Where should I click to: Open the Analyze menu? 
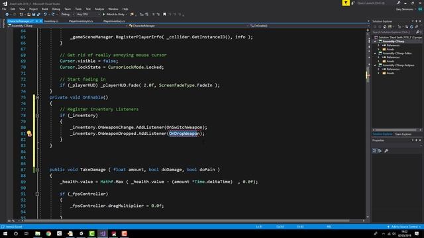(99, 9)
